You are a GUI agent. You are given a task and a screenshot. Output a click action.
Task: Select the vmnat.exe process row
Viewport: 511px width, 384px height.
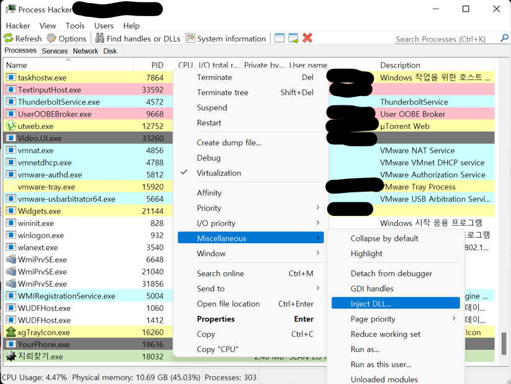[x=88, y=150]
